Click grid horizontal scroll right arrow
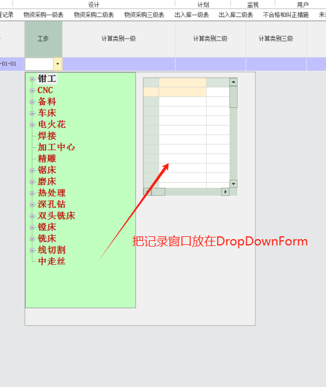326x387 pixels. [225, 192]
